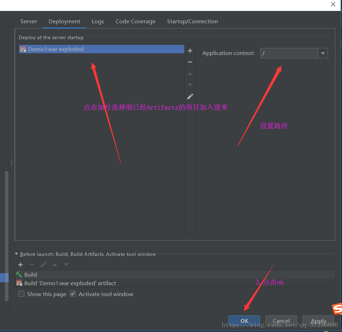This screenshot has height=332, width=342.
Task: Add a deployment artifact with plus icon
Action: click(190, 51)
